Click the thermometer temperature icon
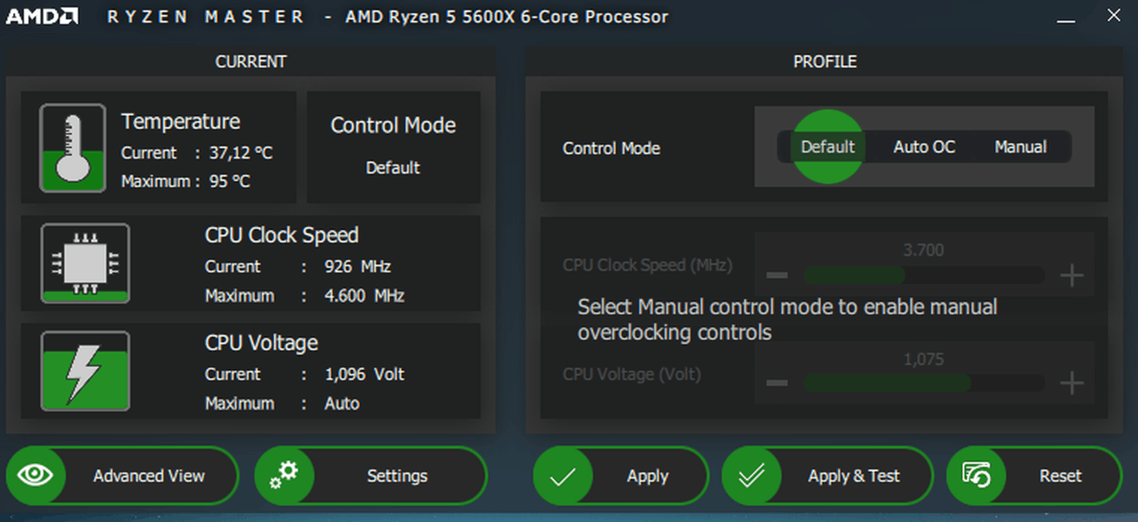This screenshot has height=522, width=1138. pos(72,148)
